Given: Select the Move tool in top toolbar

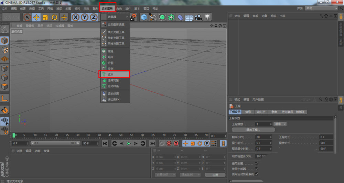Looking at the screenshot, I should [36, 17].
